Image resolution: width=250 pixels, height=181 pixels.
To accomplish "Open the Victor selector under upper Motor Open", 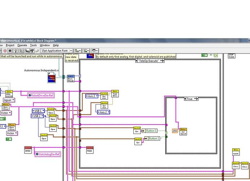I will (6, 113).
